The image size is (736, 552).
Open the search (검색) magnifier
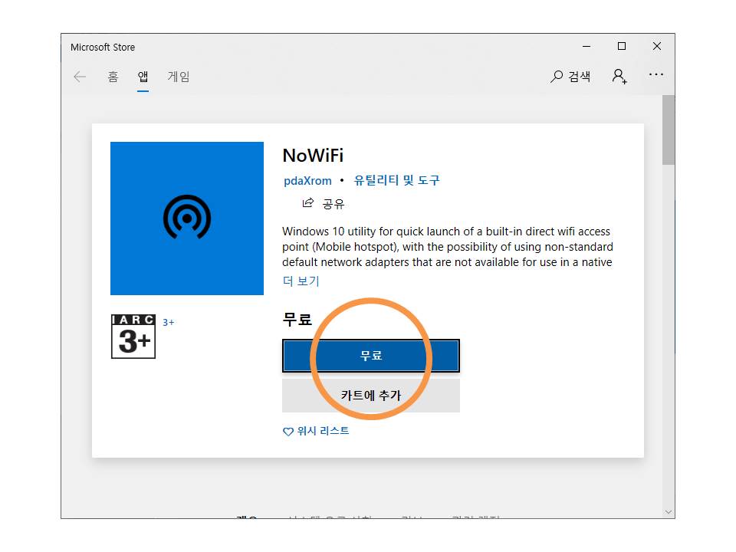coord(557,77)
